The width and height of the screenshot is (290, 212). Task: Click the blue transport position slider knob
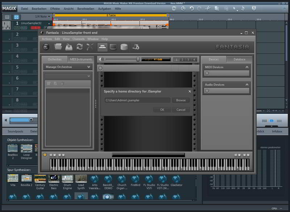pyautogui.click(x=31, y=120)
